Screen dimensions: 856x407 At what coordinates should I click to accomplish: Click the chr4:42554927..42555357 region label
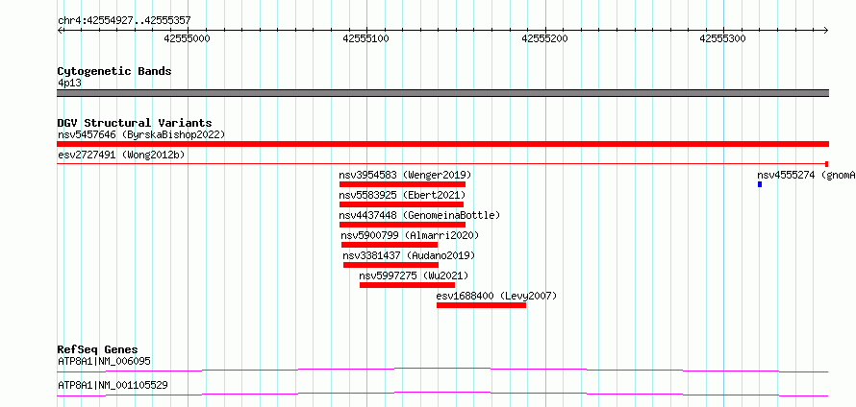pyautogui.click(x=124, y=21)
